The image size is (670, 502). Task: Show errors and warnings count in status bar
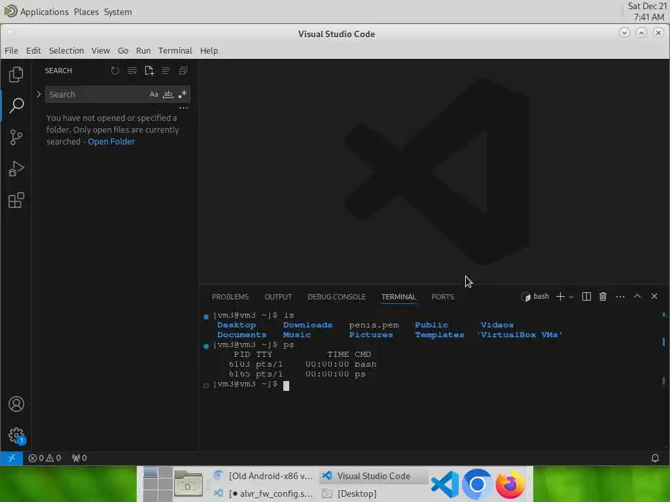click(x=45, y=458)
